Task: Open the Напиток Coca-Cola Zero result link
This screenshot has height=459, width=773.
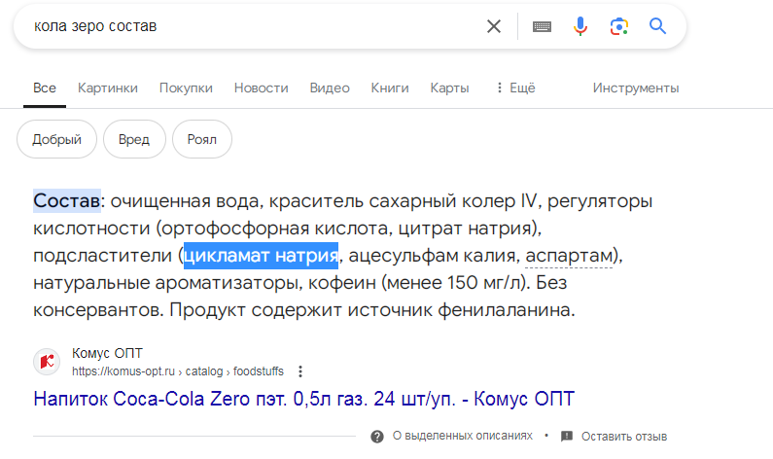Action: 303,399
